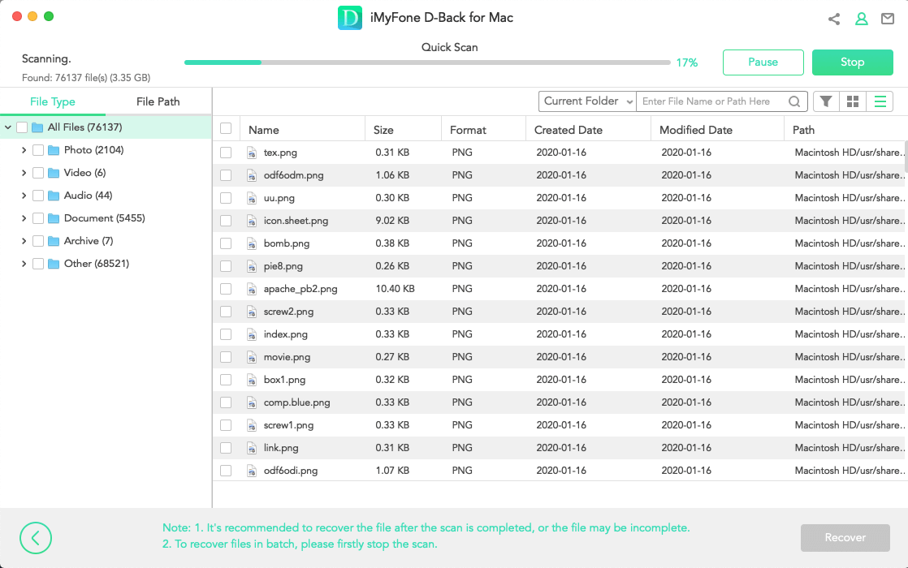Switch to list view icon
Screen dimensions: 908x568
click(x=880, y=101)
